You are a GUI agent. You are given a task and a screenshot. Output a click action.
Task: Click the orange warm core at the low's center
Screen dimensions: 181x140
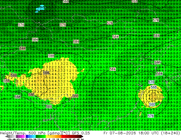(154, 96)
